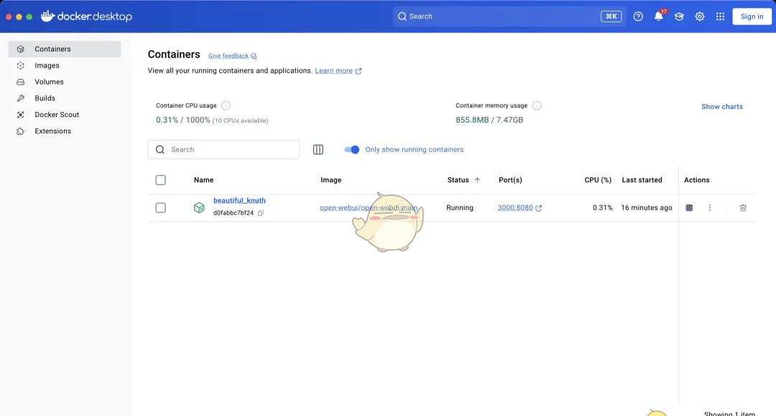This screenshot has width=776, height=416.
Task: Focus the containers Search field
Action: click(223, 149)
